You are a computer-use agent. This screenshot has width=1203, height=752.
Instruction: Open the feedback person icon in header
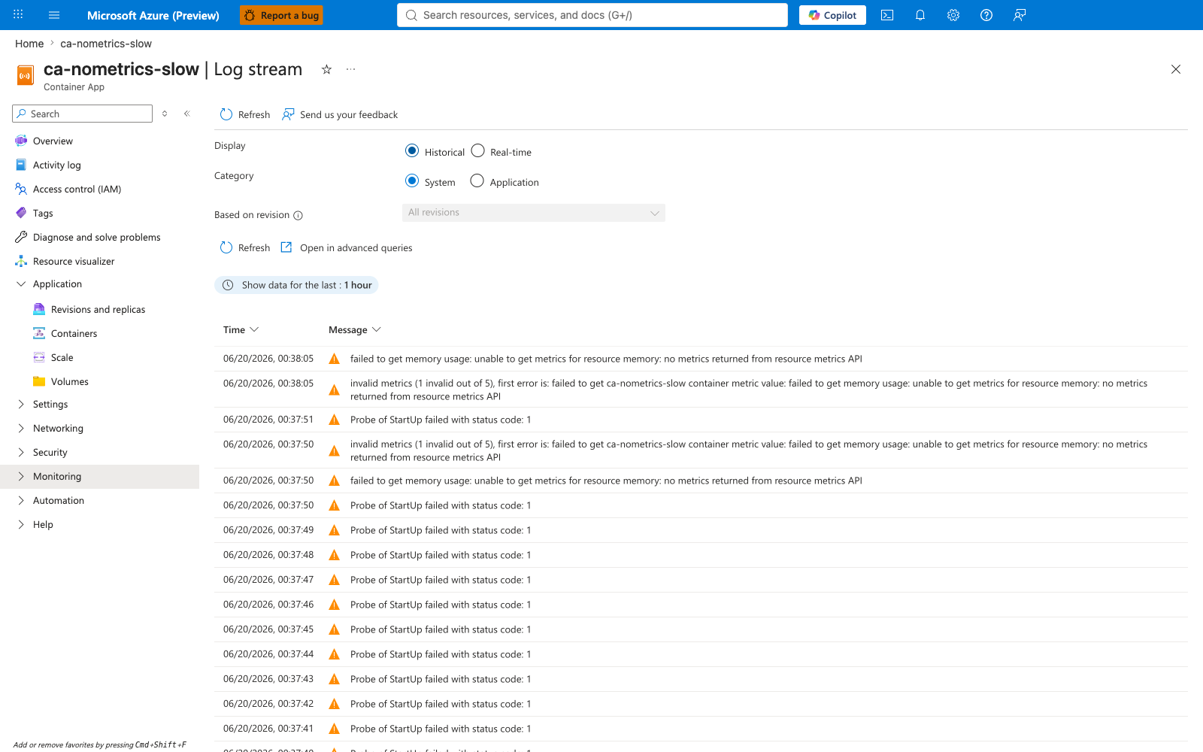pyautogui.click(x=1020, y=15)
